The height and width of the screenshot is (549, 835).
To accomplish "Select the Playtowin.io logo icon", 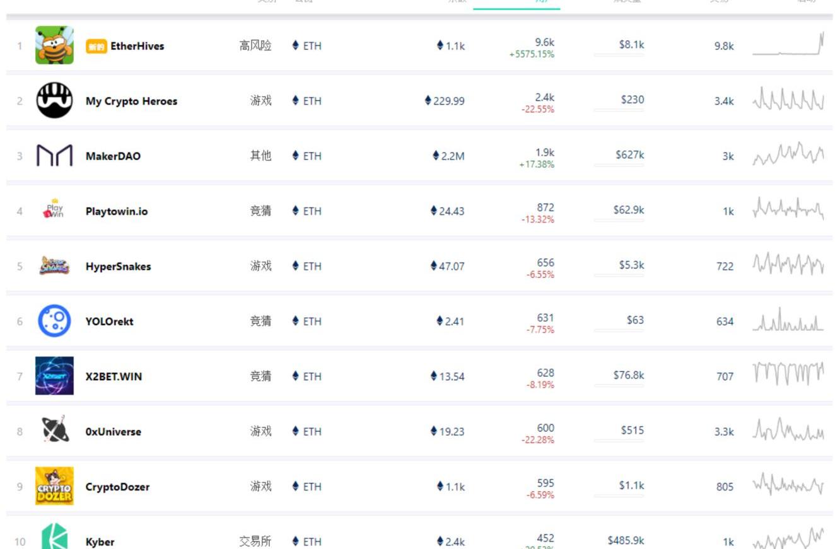I will point(54,211).
